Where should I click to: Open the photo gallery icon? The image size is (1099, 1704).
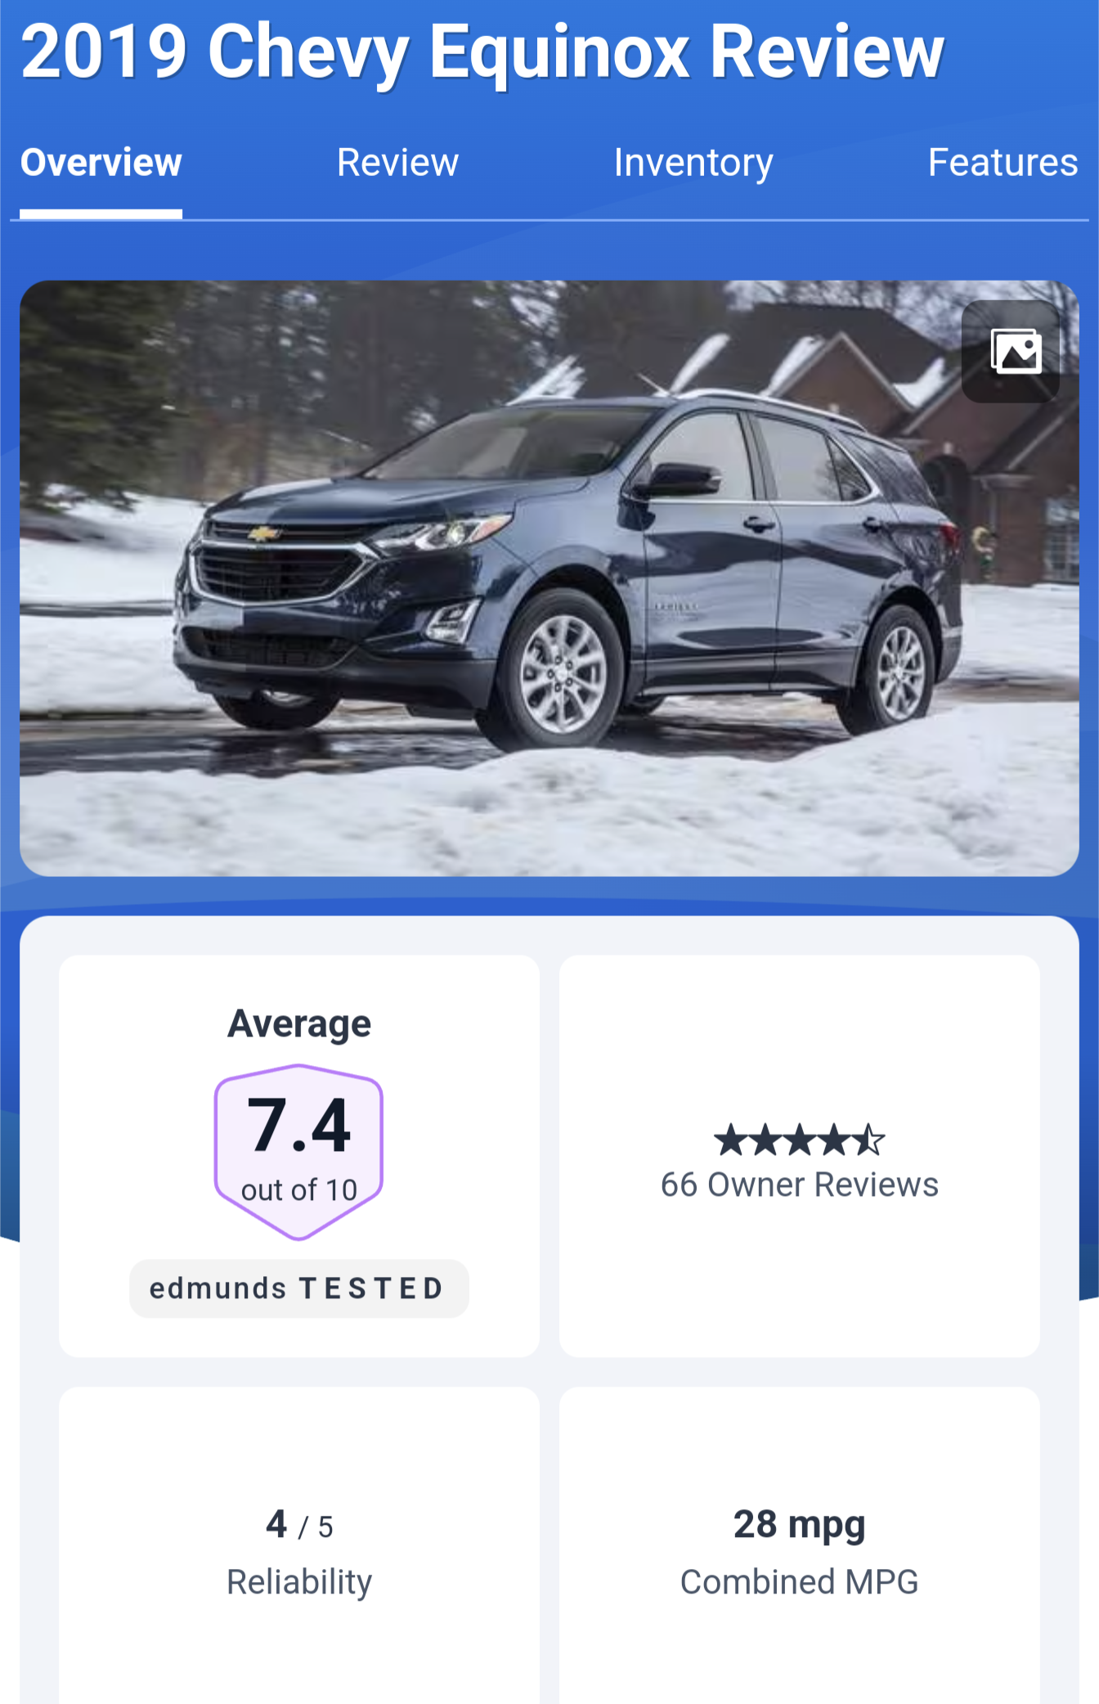tap(1011, 351)
